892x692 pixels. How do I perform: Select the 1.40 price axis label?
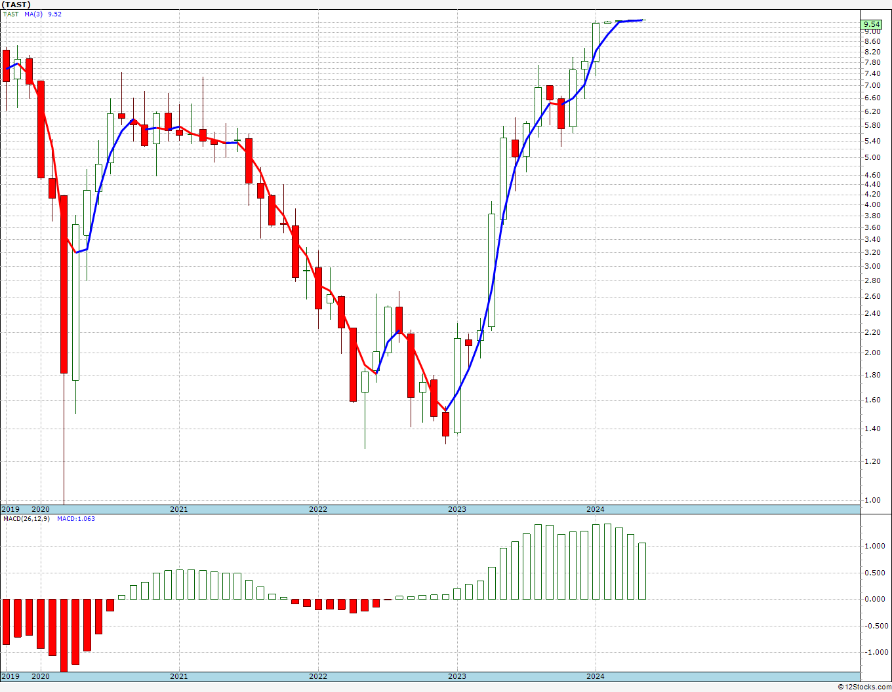[x=872, y=429]
